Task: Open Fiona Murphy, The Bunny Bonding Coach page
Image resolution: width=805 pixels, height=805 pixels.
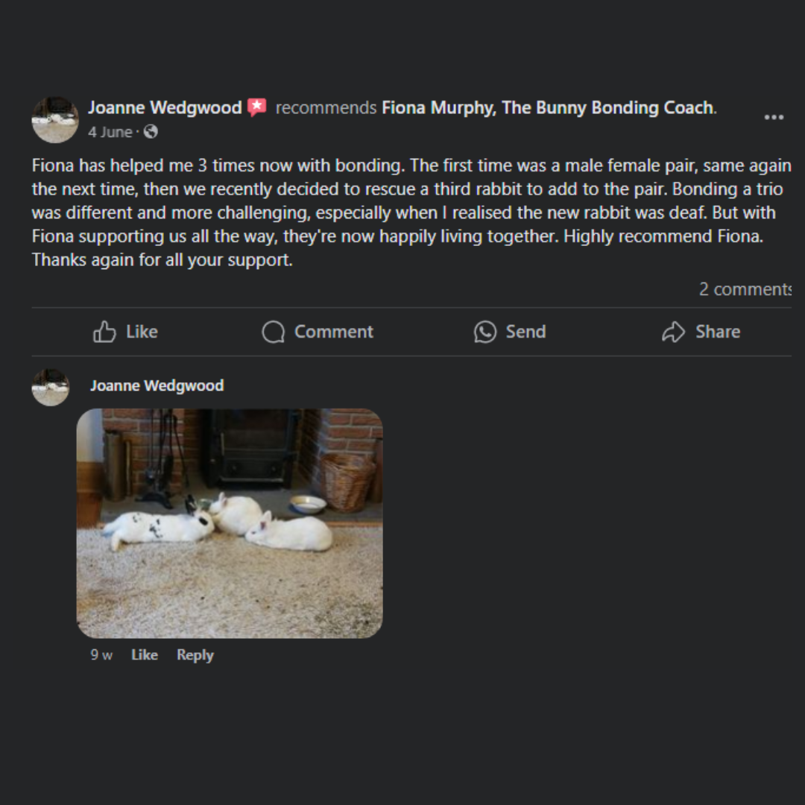Action: pyautogui.click(x=547, y=107)
